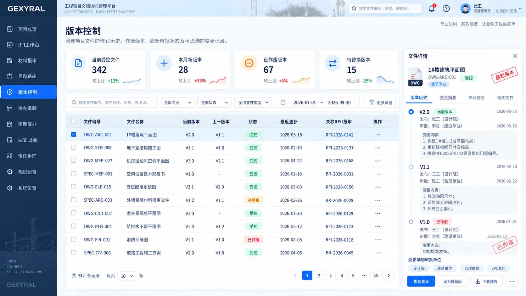Go to RFI工作台 sidebar item

tap(28, 45)
